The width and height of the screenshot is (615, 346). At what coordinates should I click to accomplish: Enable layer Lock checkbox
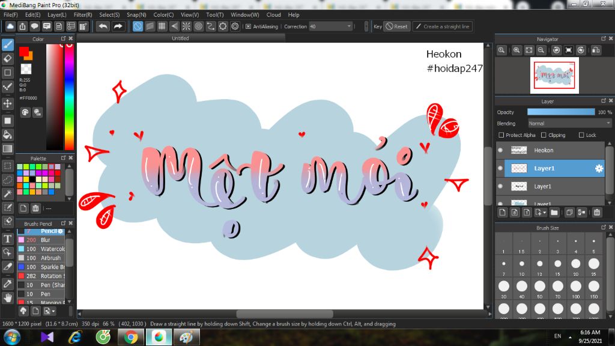[581, 135]
